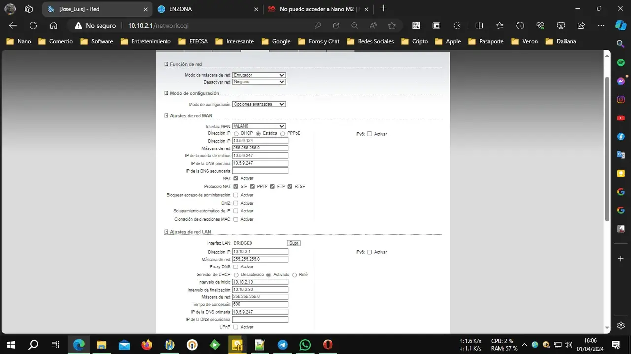
Task: Open Spotify in the Edge sidebar
Action: [x=621, y=63]
